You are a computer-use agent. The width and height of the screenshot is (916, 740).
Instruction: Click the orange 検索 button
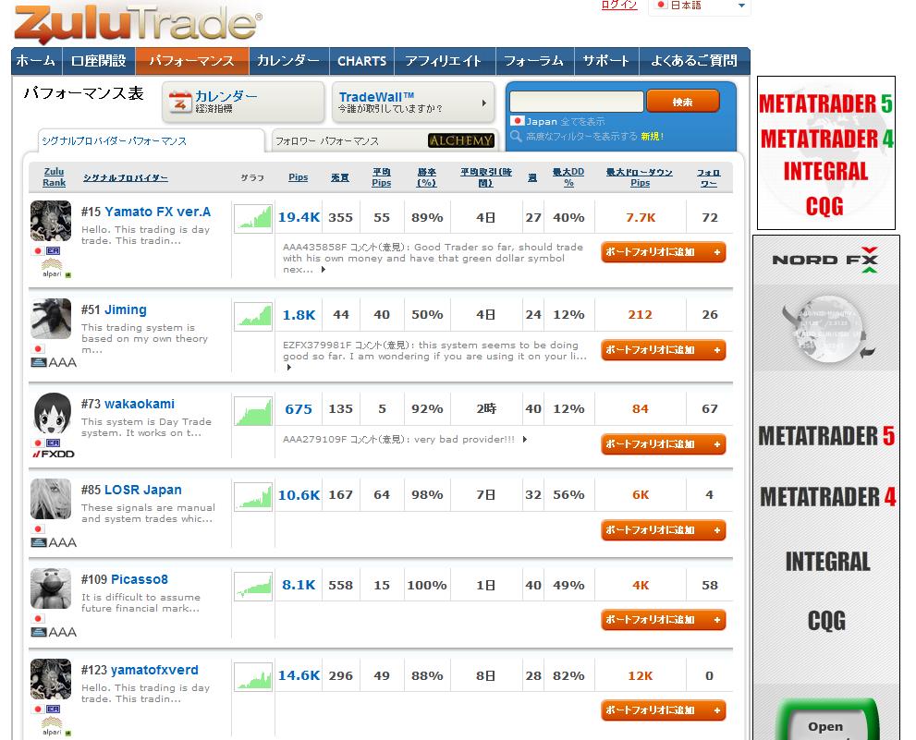[683, 102]
